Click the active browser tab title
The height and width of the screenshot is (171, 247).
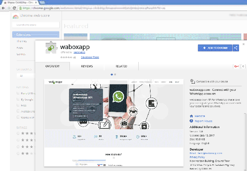point(21,3)
